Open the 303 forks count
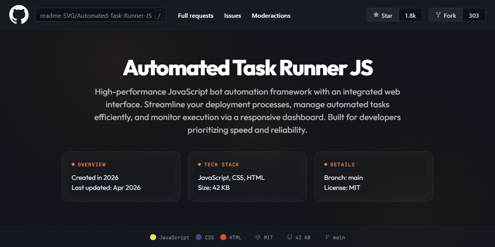The height and width of the screenshot is (247, 495). pyautogui.click(x=474, y=15)
